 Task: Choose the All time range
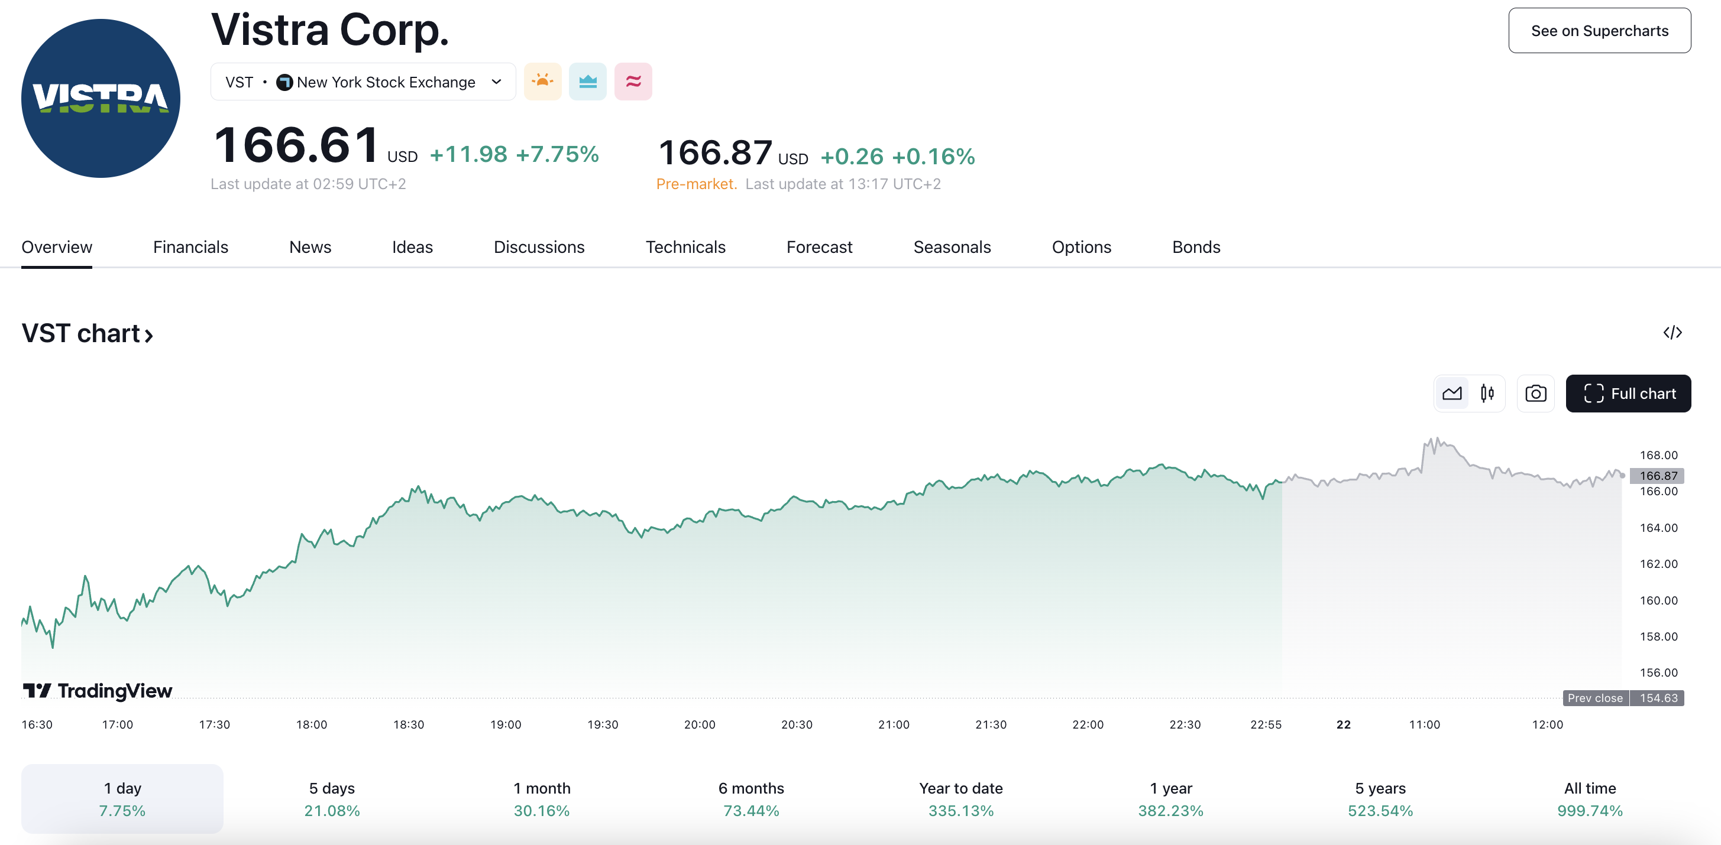[x=1589, y=798]
